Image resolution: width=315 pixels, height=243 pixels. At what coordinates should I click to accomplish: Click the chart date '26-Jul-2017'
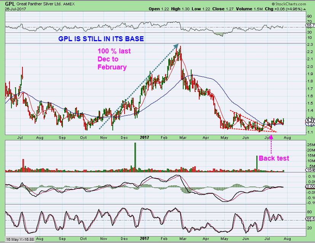pos(16,9)
